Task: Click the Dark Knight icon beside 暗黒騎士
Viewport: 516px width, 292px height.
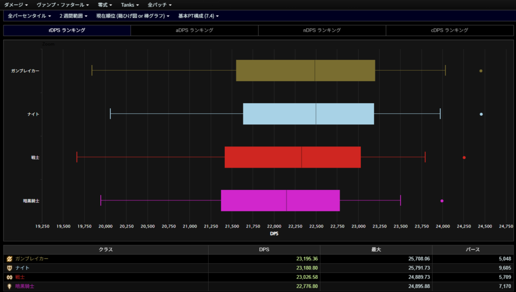Action: click(x=9, y=286)
